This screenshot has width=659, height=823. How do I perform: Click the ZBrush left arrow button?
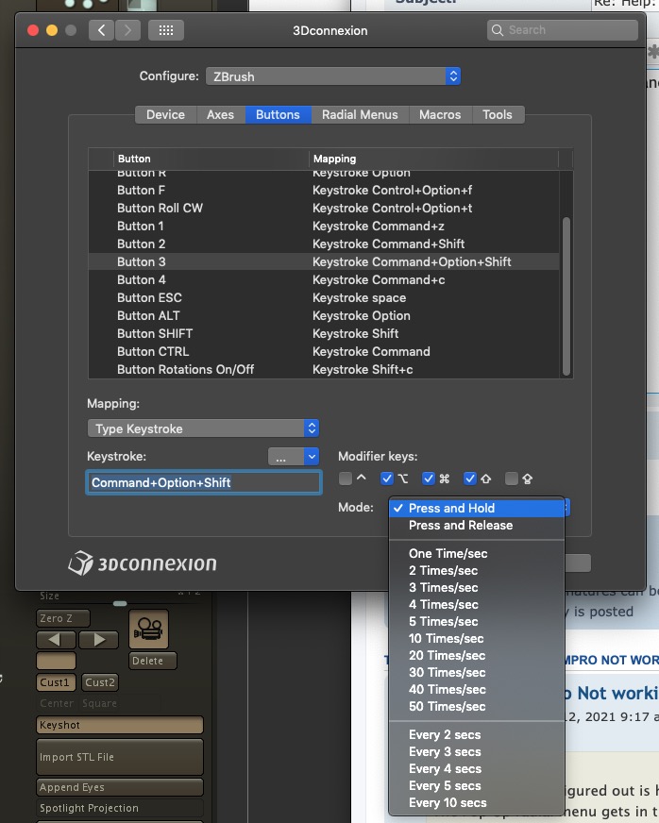(57, 640)
